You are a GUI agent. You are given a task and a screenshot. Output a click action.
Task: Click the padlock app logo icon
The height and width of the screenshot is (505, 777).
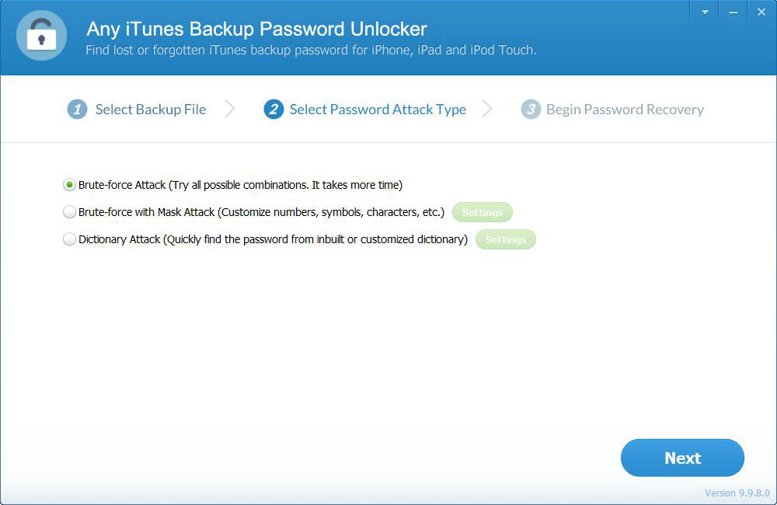coord(42,36)
